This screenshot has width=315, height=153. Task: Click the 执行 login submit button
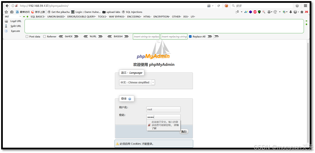[x=184, y=132]
